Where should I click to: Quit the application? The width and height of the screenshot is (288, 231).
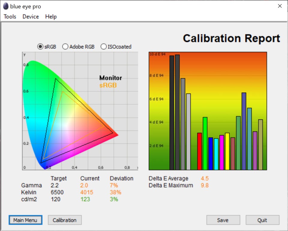[x=262, y=220]
